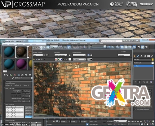
Task: Select the Box entry in modifier stack
Action: click(144, 66)
